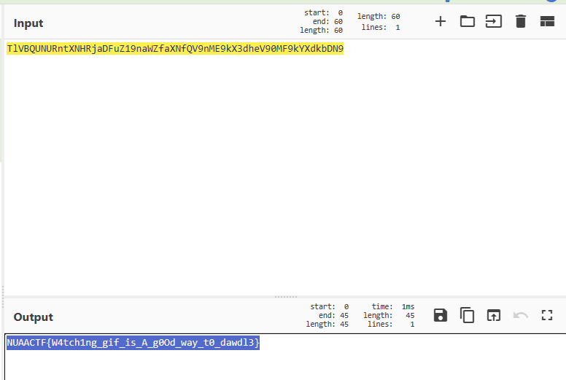Click the Output pane title
Screen dimensions: 566x380
coord(34,317)
